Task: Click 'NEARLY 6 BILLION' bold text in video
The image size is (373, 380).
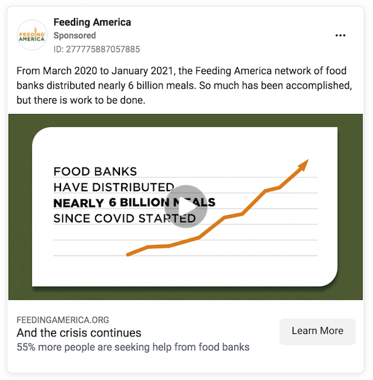Action: 111,202
